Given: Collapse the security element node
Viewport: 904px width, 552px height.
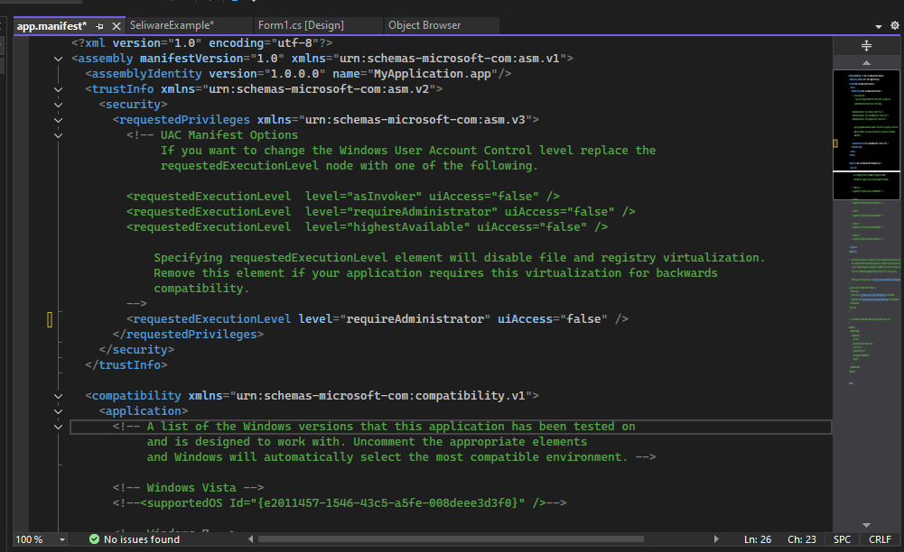Looking at the screenshot, I should click(58, 105).
